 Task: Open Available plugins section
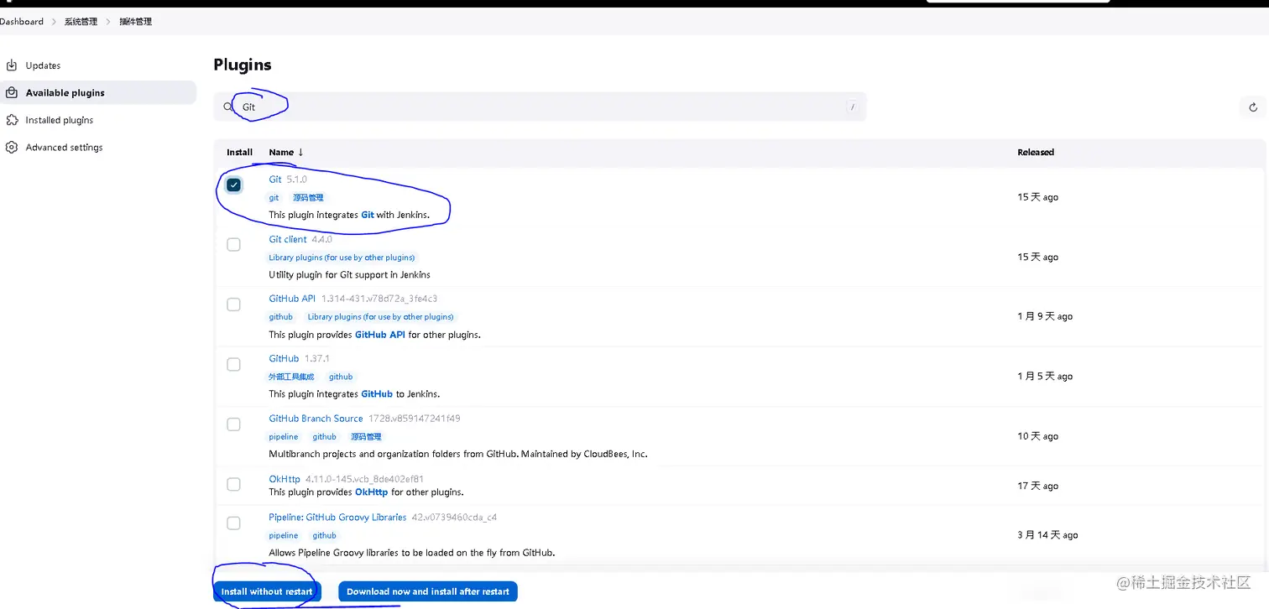pyautogui.click(x=98, y=92)
